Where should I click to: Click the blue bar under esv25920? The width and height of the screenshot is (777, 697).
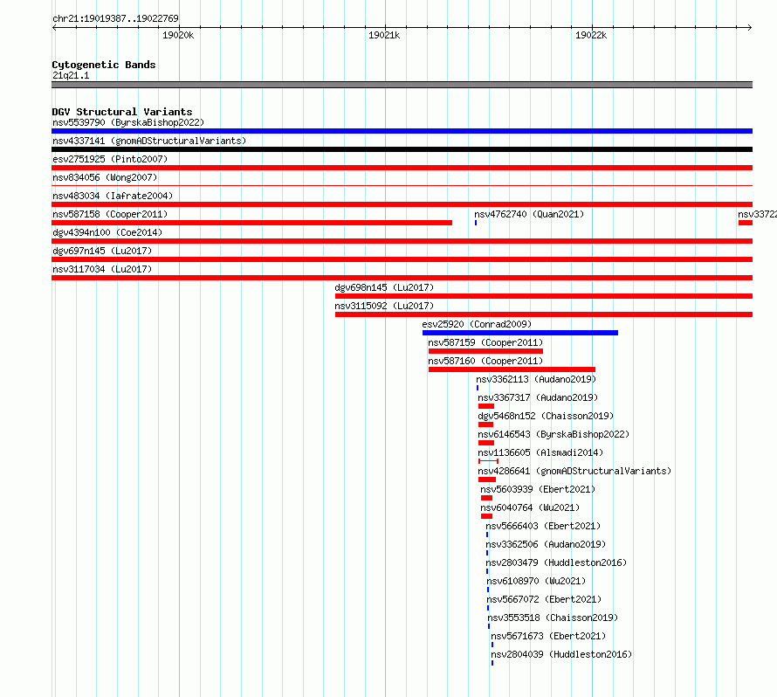520,333
